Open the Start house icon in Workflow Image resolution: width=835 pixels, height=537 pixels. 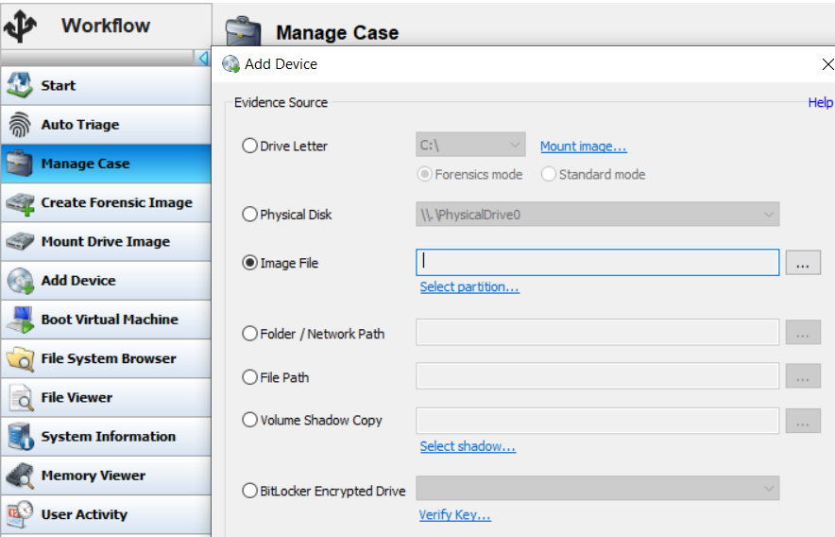click(x=20, y=85)
